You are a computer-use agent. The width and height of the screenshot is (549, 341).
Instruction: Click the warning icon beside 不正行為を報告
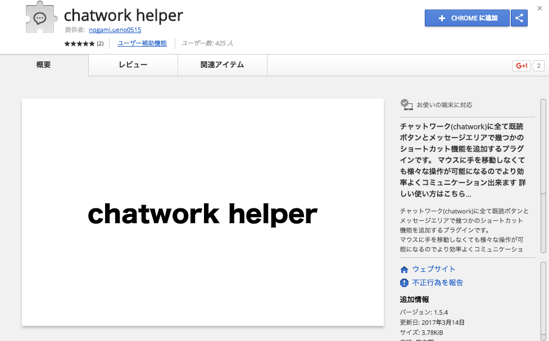click(404, 283)
